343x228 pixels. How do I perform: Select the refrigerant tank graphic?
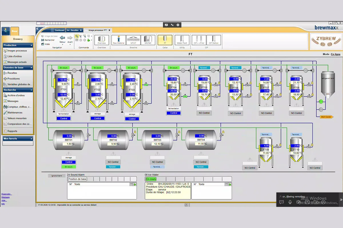pos(328,85)
